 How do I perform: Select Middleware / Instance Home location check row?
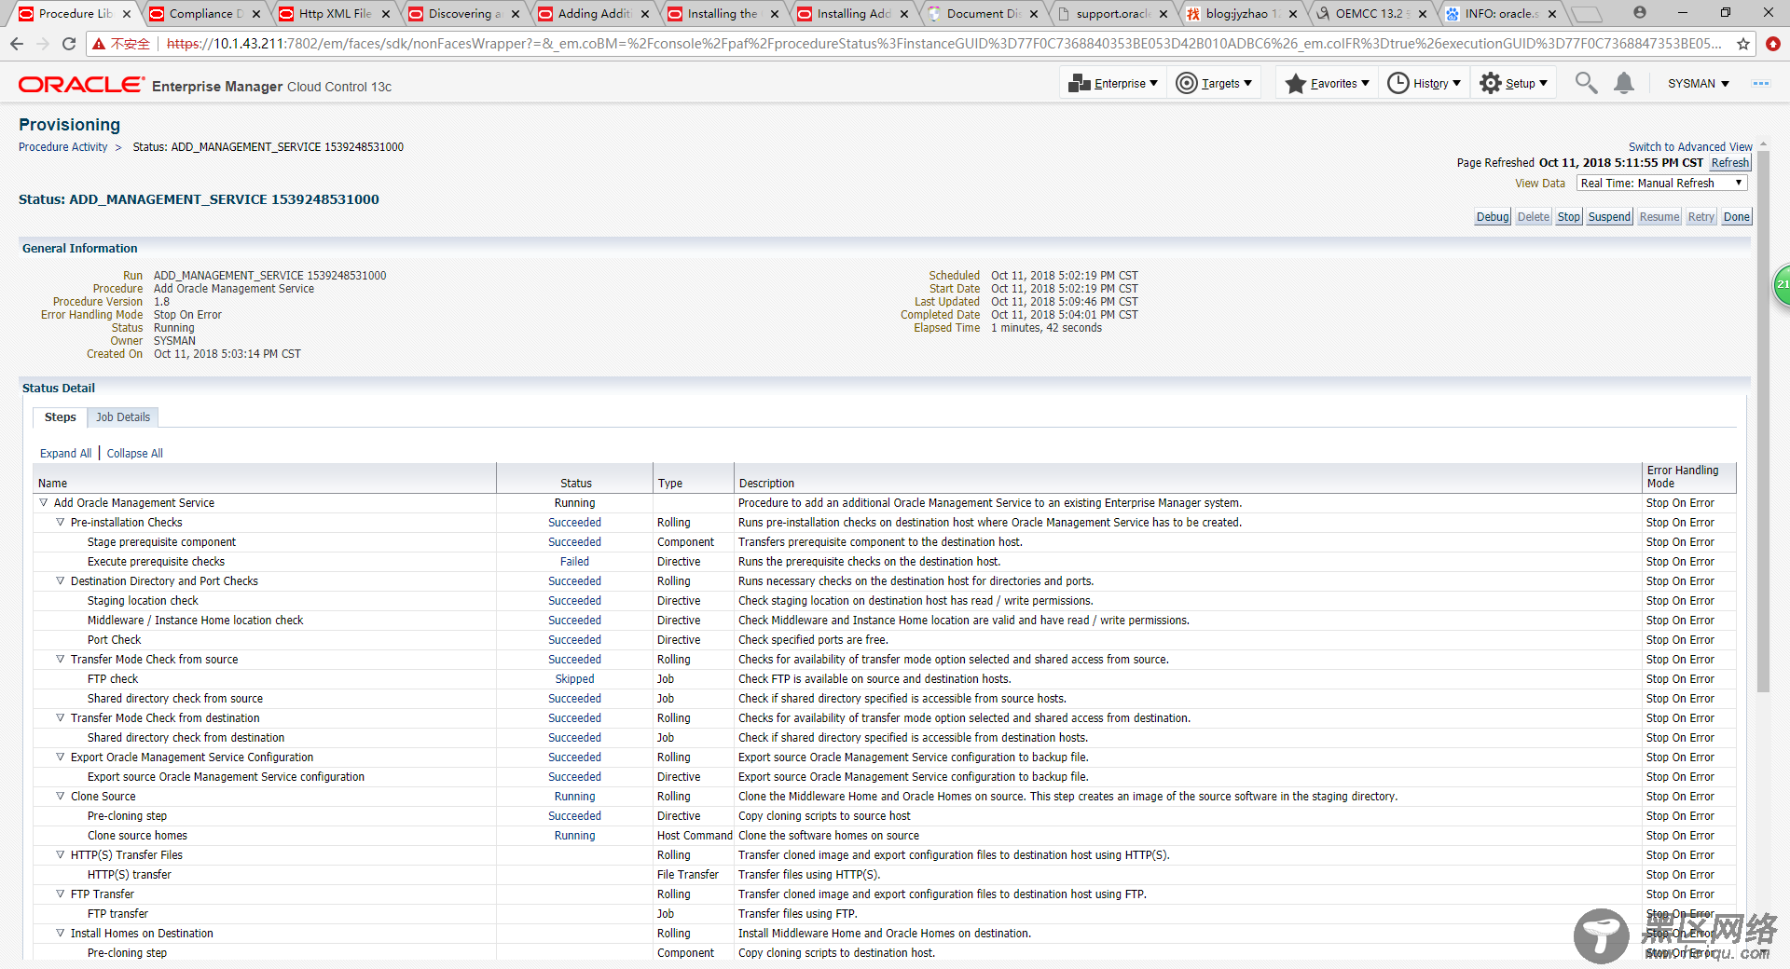tap(885, 621)
